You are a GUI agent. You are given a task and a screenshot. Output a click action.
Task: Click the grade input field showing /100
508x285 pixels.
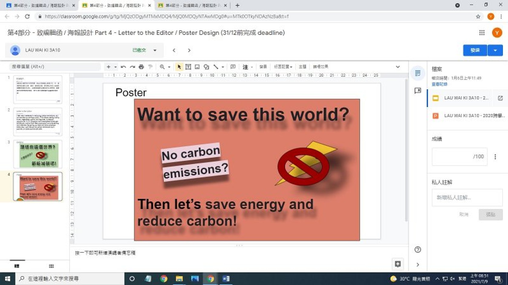click(459, 157)
